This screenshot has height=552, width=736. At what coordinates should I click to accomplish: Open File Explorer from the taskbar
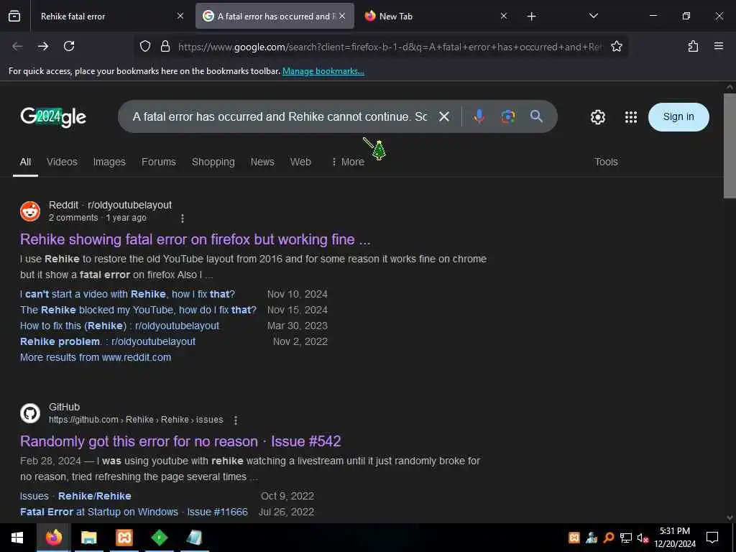tap(88, 538)
